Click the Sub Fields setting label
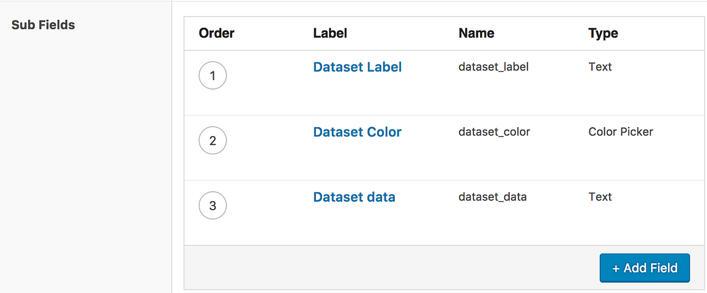707x293 pixels. pos(43,25)
